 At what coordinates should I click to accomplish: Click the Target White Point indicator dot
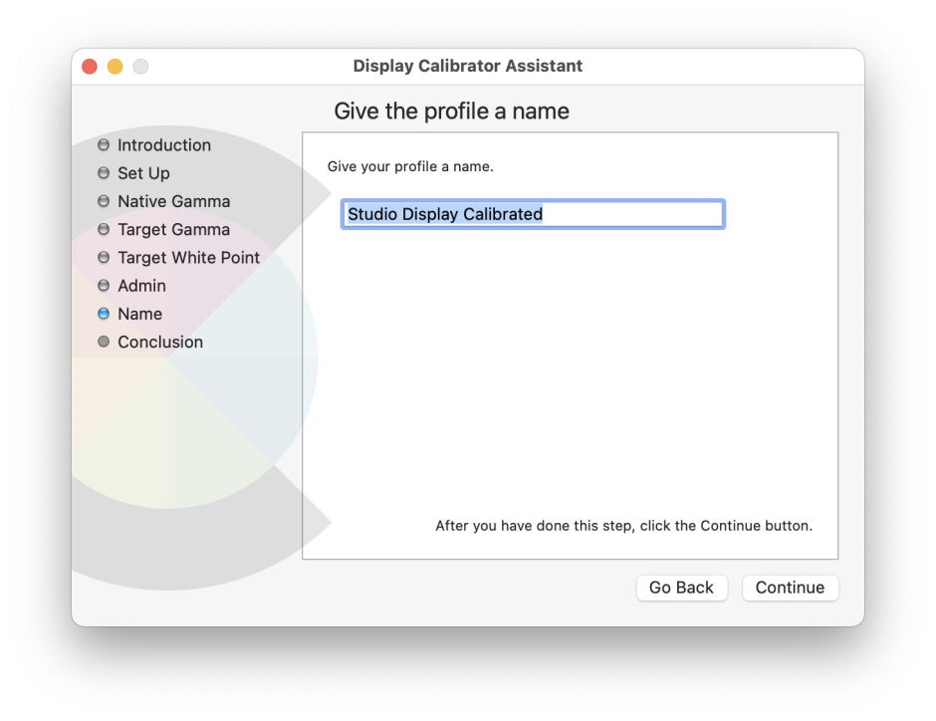click(105, 257)
